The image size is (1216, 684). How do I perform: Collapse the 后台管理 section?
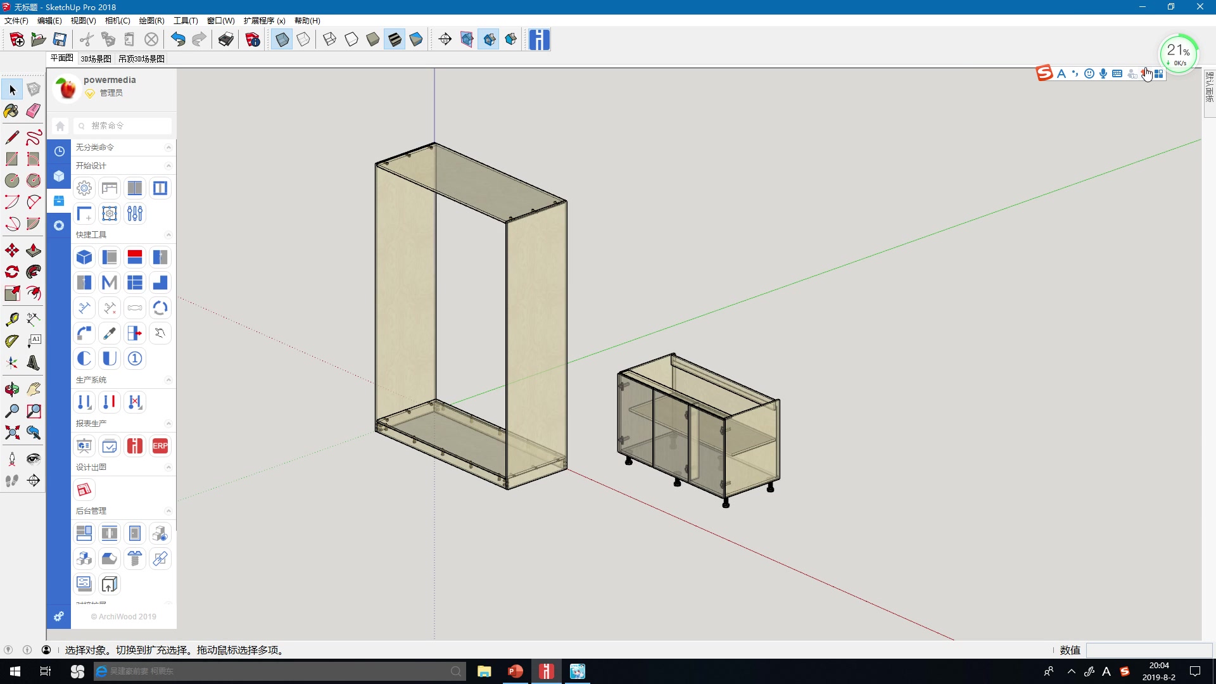click(x=168, y=511)
